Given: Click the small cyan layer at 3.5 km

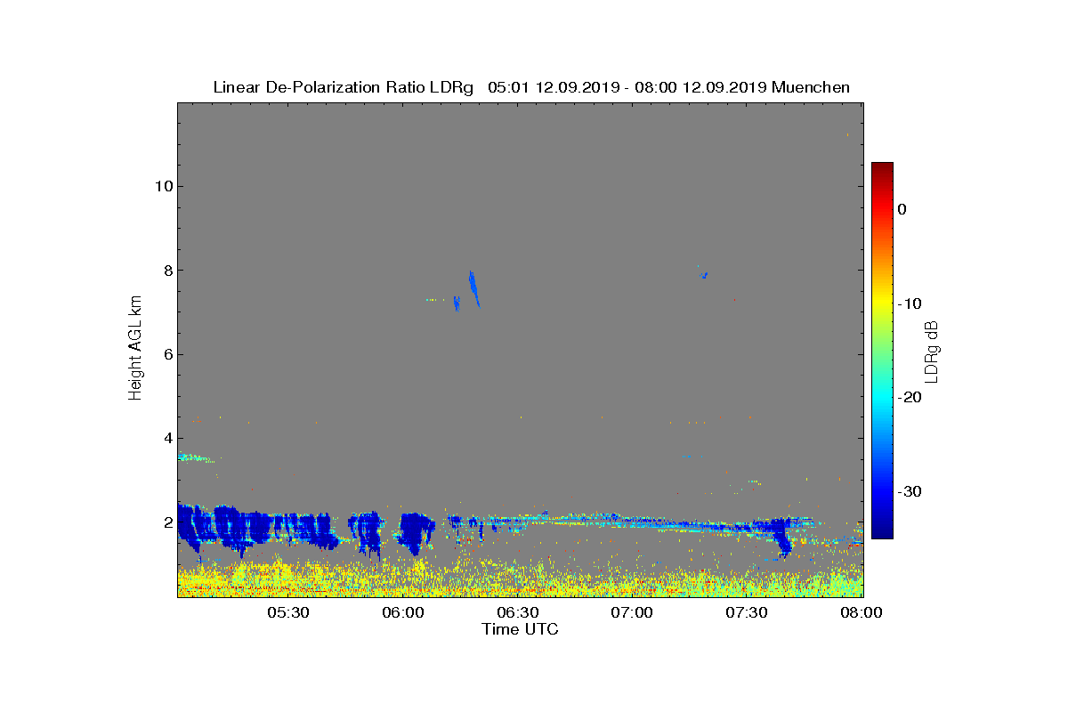Looking at the screenshot, I should pyautogui.click(x=195, y=457).
